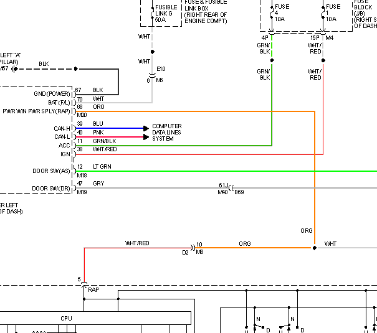Click the WHT/RED label left of D2 connector
Screen dimensions: 377x333
point(137,243)
